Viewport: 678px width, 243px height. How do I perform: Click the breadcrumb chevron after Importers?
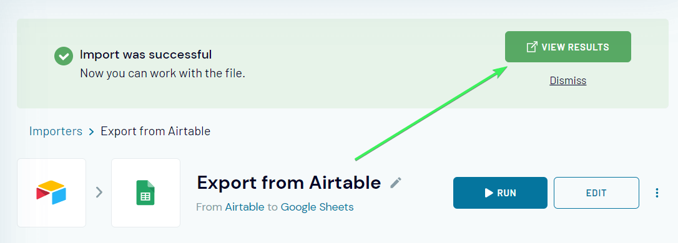(x=91, y=131)
